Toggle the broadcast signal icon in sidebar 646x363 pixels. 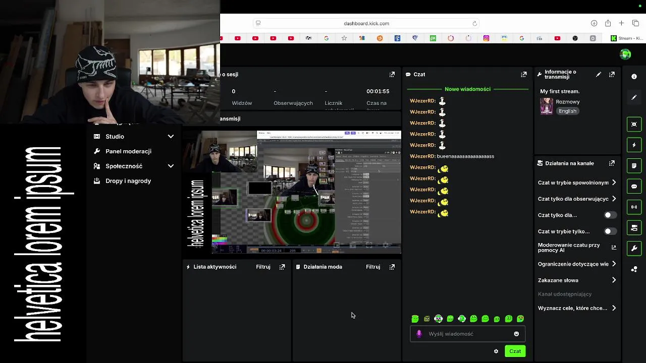pyautogui.click(x=634, y=207)
